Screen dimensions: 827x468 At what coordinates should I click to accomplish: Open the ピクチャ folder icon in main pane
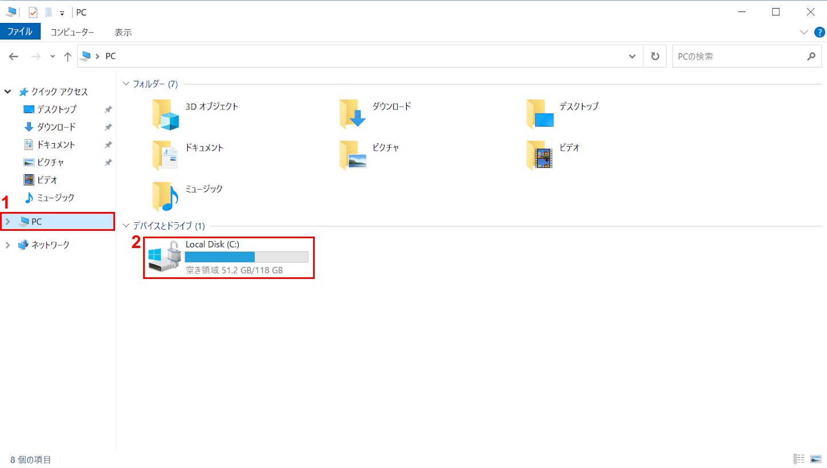(x=353, y=155)
